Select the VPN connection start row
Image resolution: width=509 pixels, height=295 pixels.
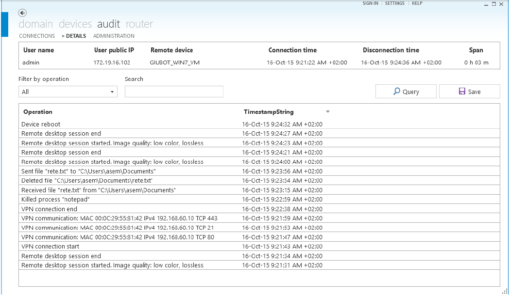pyautogui.click(x=259, y=247)
